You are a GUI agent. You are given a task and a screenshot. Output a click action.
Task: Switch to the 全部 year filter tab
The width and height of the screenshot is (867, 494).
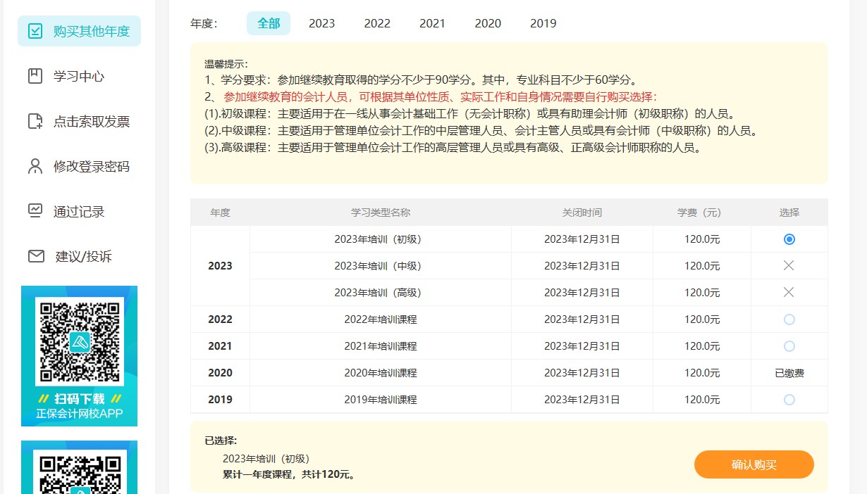coord(269,23)
